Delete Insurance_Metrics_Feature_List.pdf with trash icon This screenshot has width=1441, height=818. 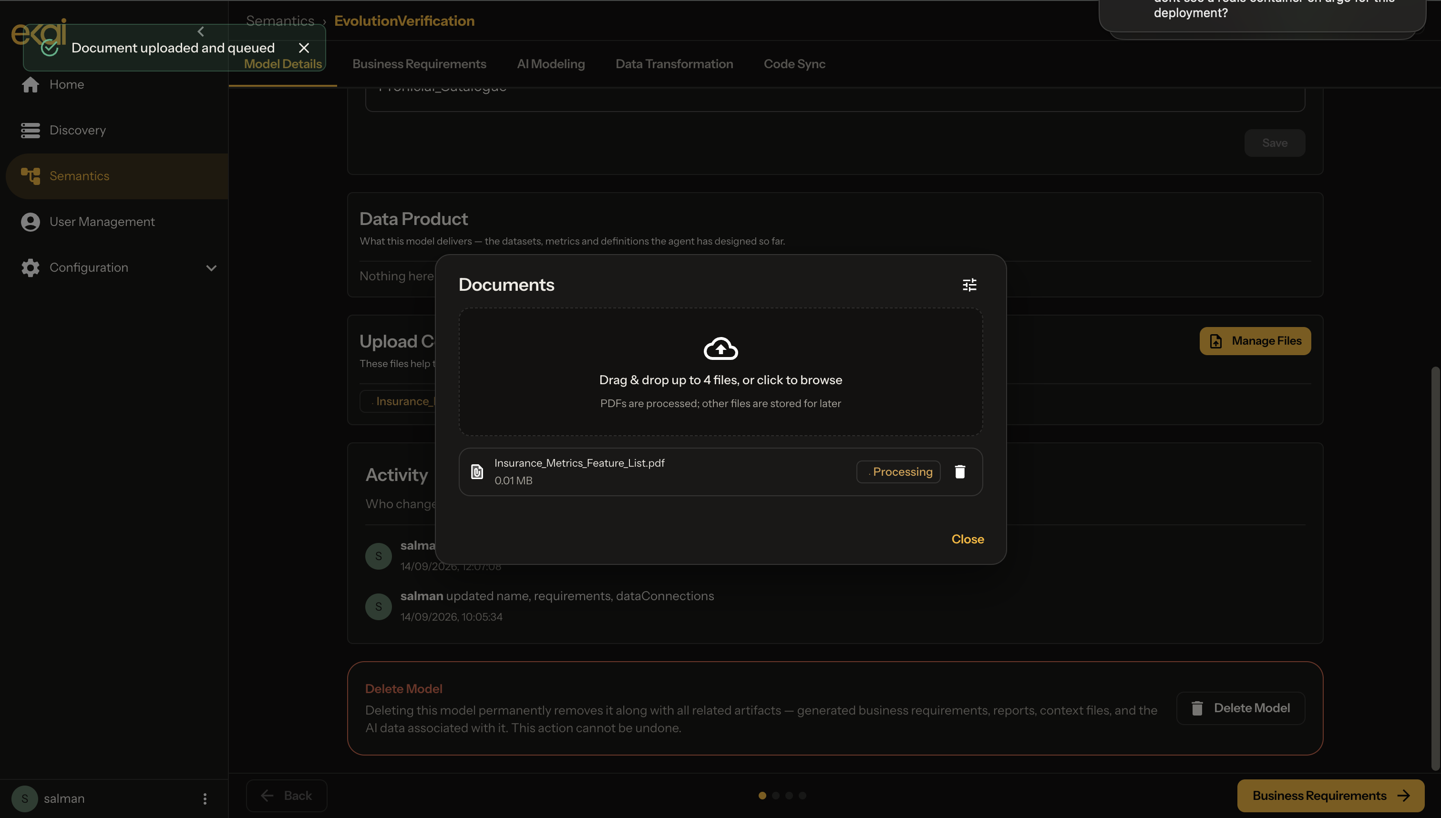pos(959,472)
